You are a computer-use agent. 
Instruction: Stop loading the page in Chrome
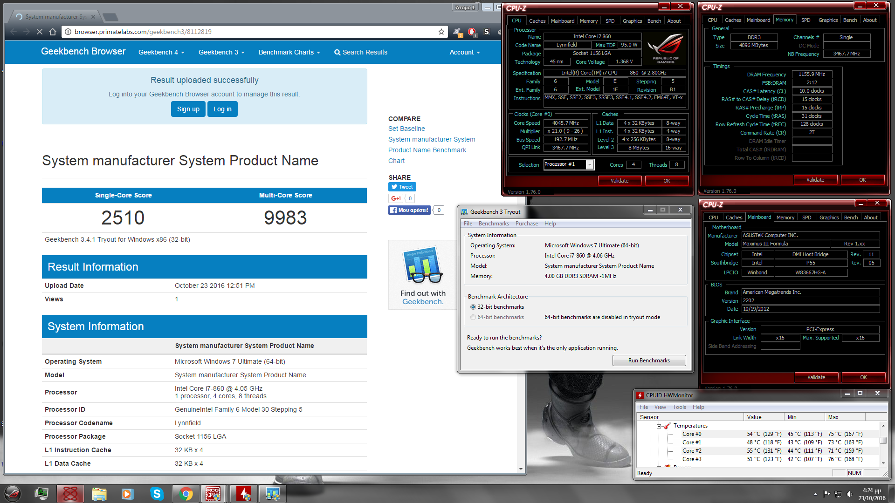point(40,32)
